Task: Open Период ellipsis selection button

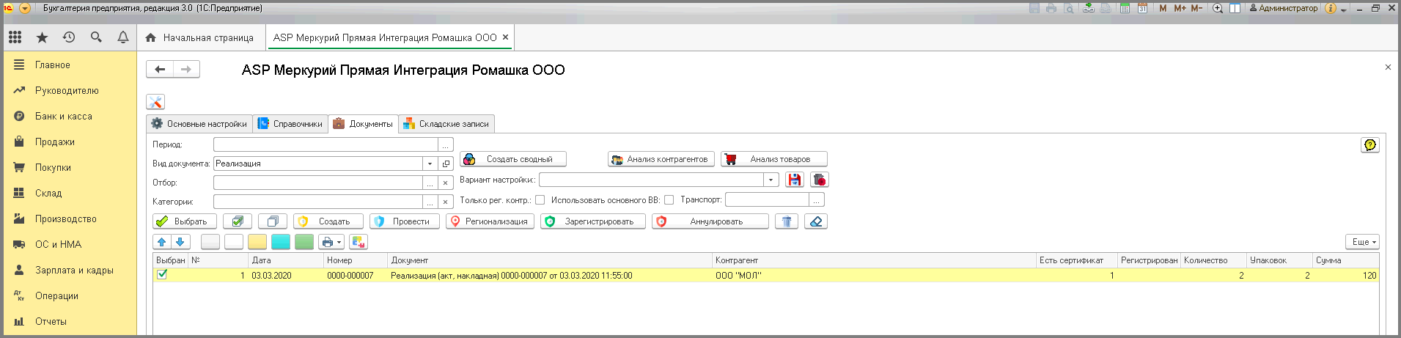Action: click(x=445, y=145)
